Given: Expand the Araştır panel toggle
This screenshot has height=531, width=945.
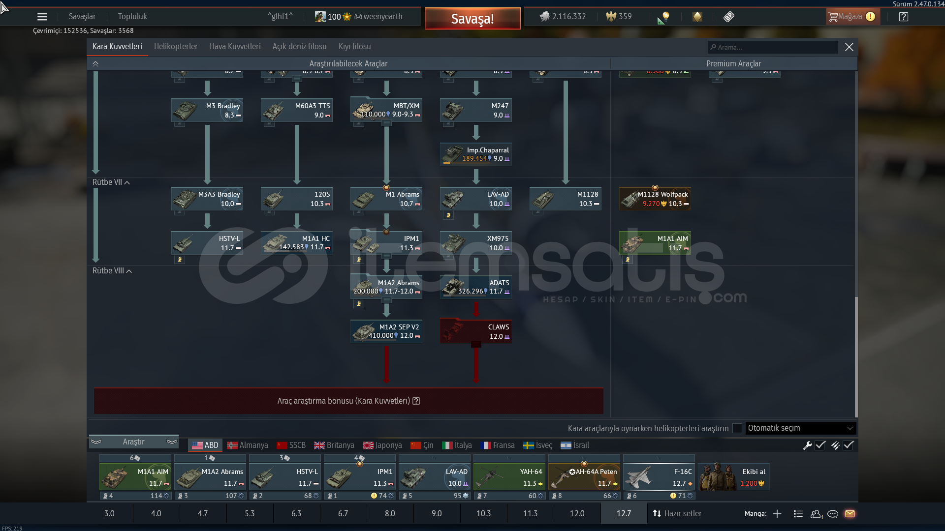Looking at the screenshot, I should click(133, 442).
